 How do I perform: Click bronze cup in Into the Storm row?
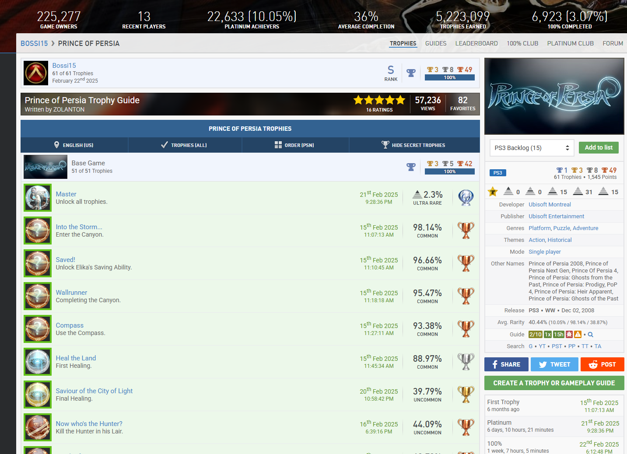click(x=466, y=230)
